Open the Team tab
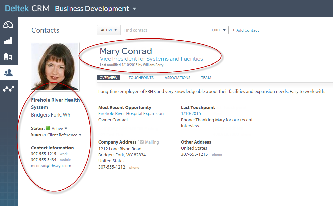The width and height of the screenshot is (333, 206). pyautogui.click(x=206, y=78)
